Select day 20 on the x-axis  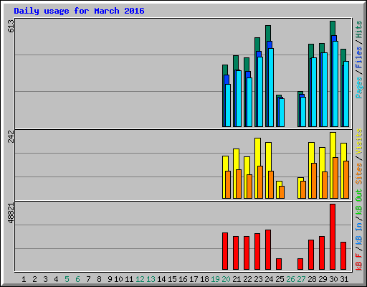226,279
